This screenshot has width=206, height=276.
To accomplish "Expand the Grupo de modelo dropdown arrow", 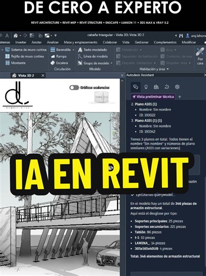I will coord(111,63).
